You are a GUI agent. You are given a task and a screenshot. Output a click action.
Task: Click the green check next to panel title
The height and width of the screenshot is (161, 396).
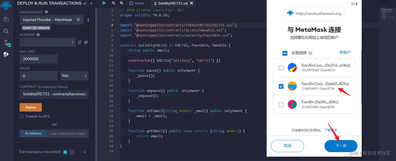click(85, 3)
